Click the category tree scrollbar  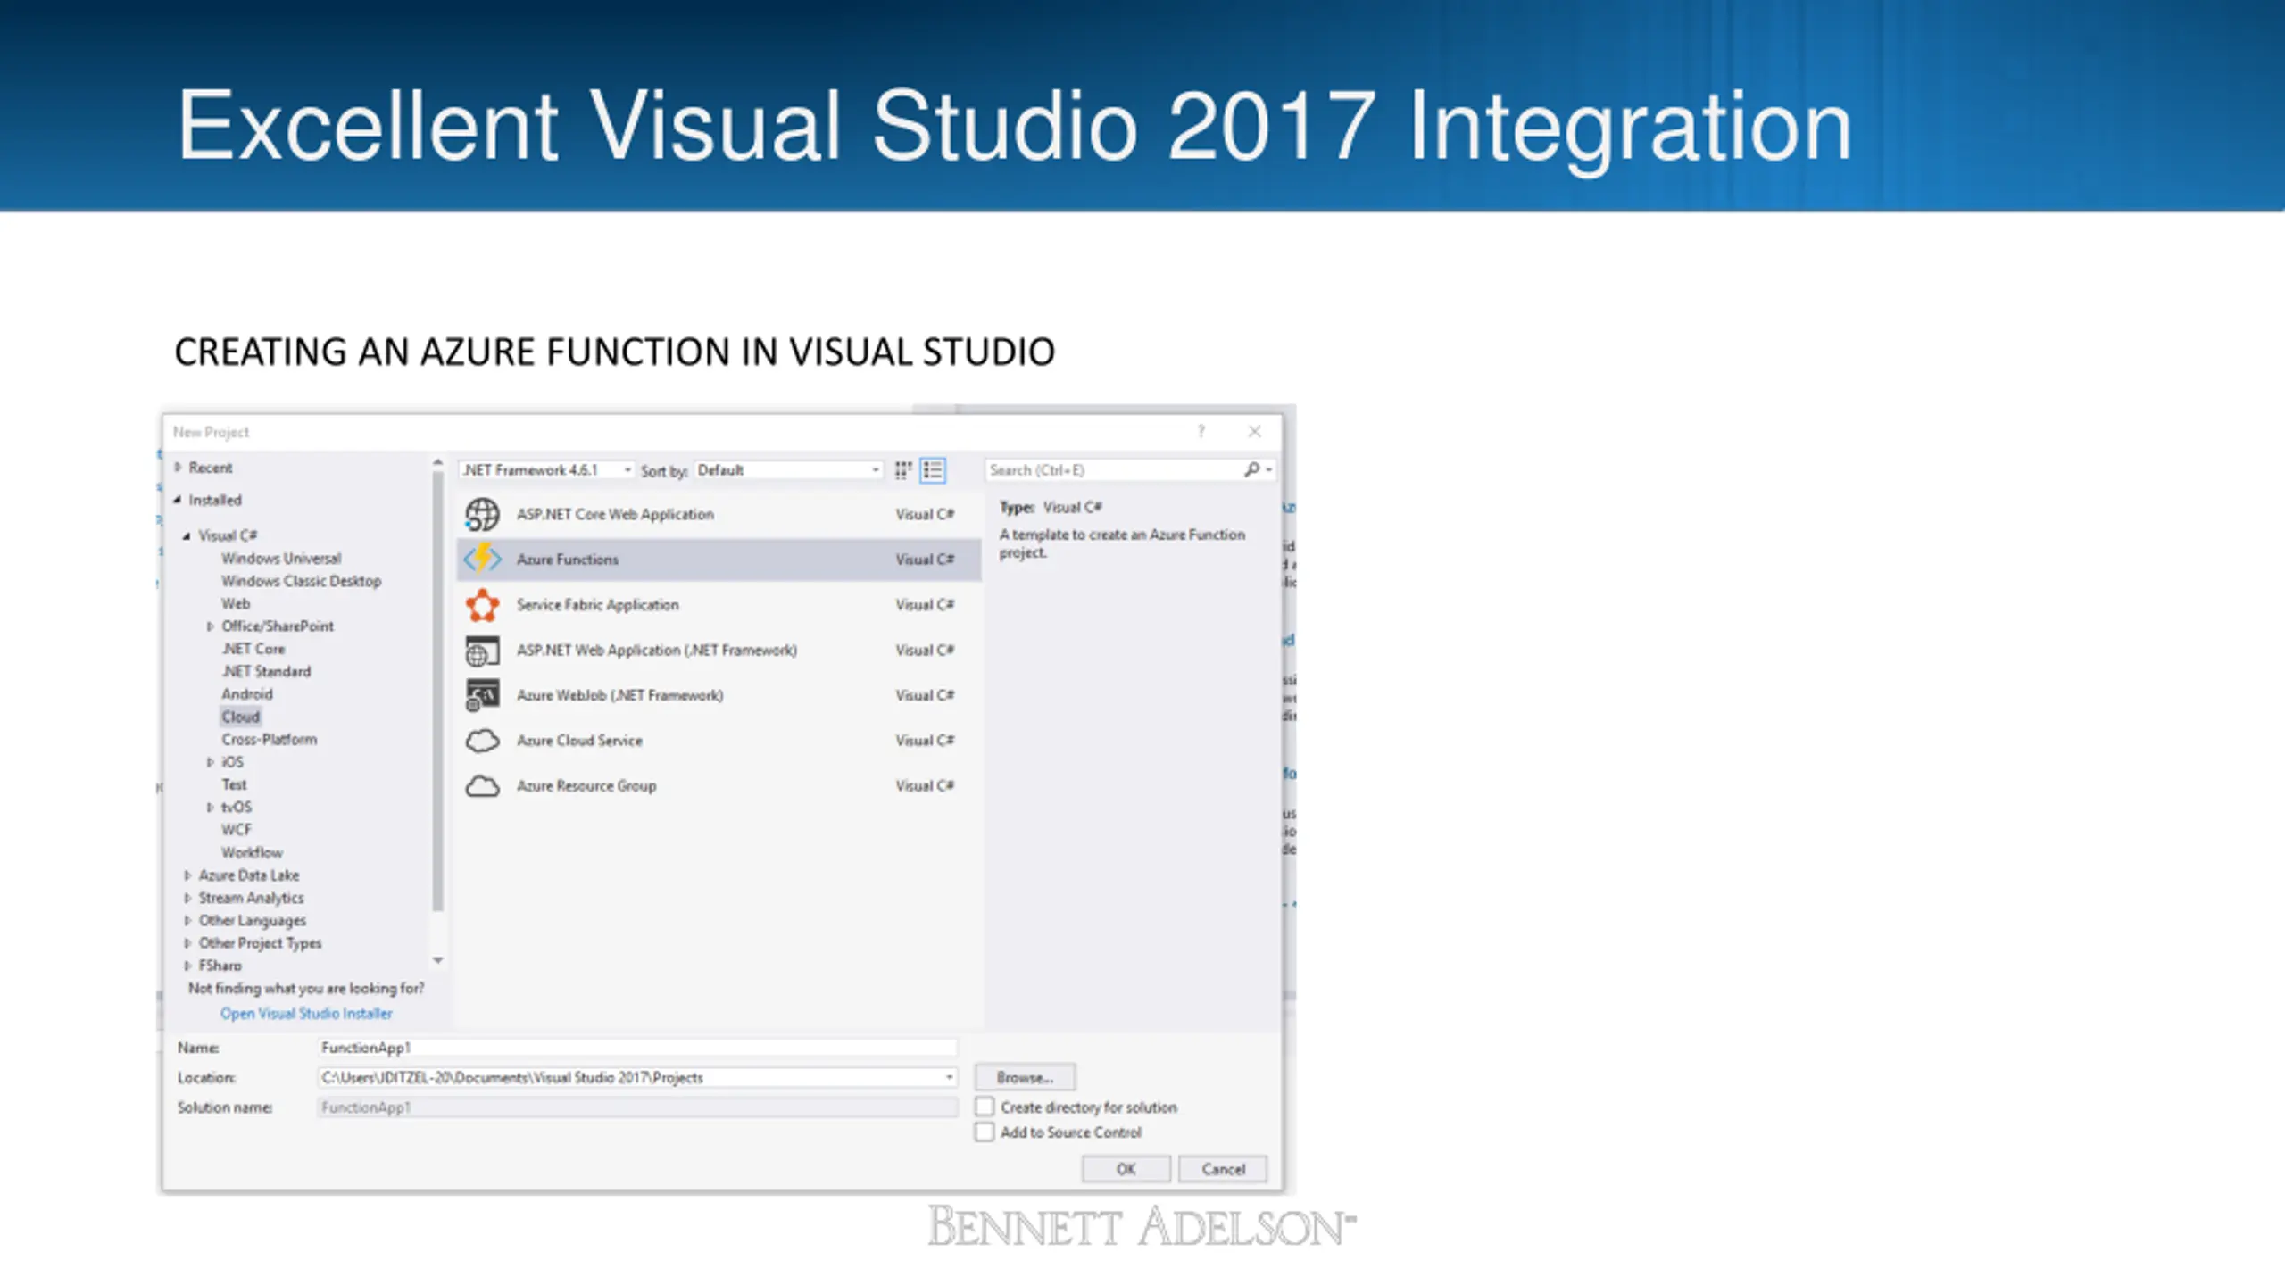point(437,692)
